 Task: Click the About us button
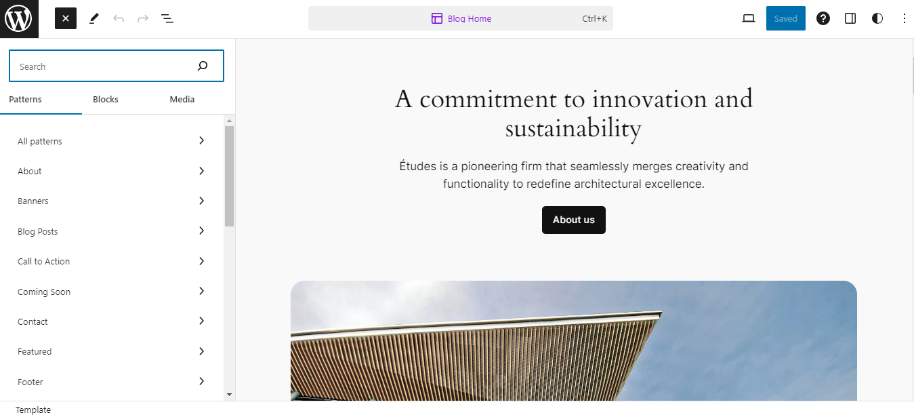pyautogui.click(x=574, y=220)
